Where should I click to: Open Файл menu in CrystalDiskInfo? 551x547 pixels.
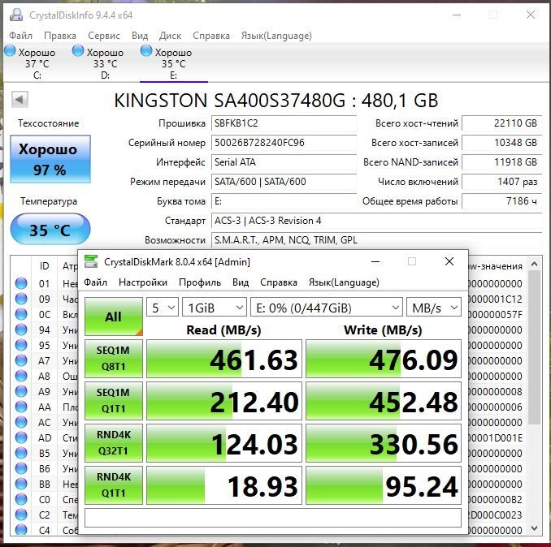[x=21, y=36]
